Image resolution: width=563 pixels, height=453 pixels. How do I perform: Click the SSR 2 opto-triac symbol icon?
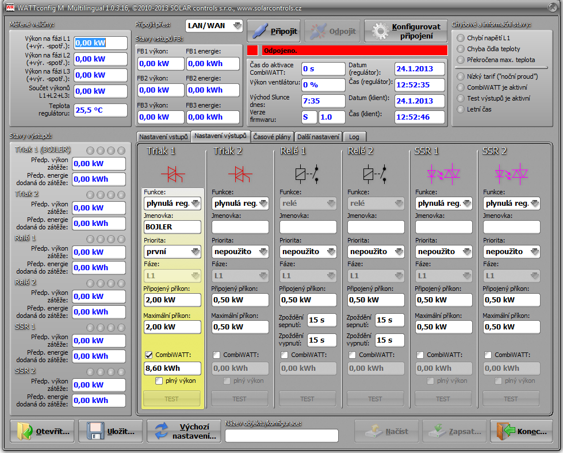[x=511, y=174]
